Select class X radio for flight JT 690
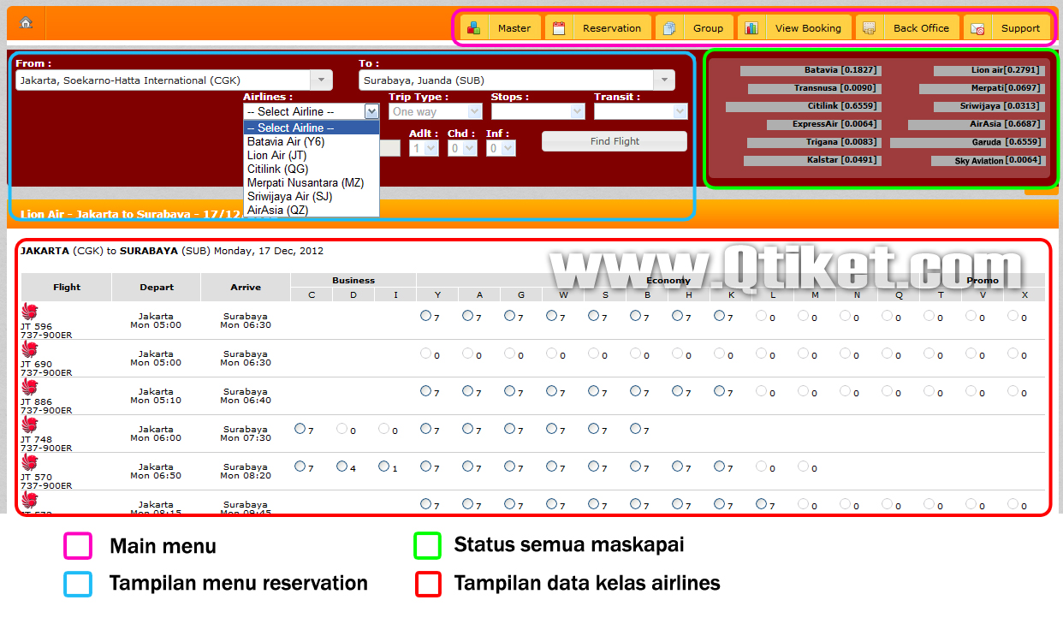 1013,354
